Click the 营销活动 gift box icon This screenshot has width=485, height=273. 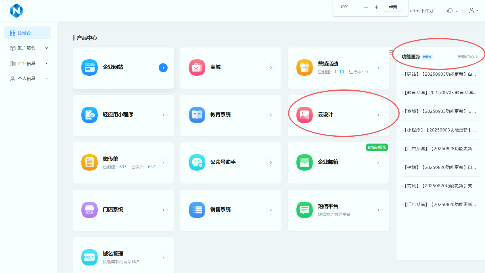click(x=304, y=68)
